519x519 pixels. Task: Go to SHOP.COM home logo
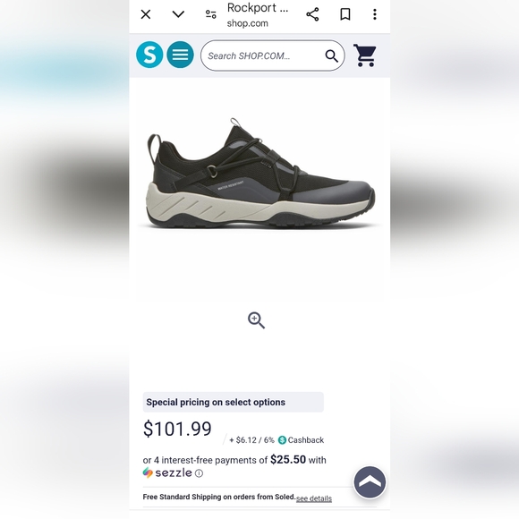coord(149,55)
